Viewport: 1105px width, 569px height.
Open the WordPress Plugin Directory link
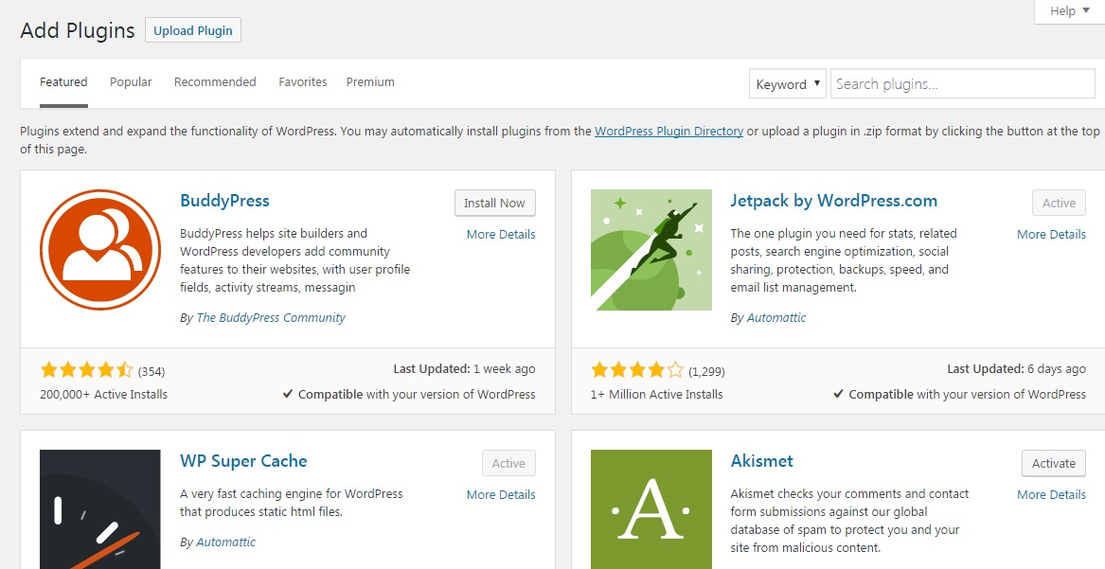(668, 131)
